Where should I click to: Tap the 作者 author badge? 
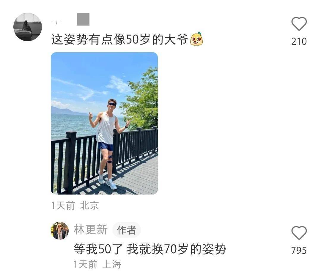coord(127,230)
